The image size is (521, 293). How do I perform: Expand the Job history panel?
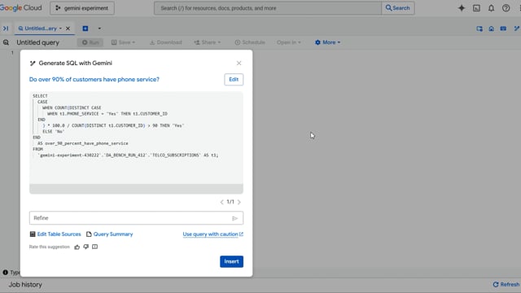pyautogui.click(x=25, y=285)
